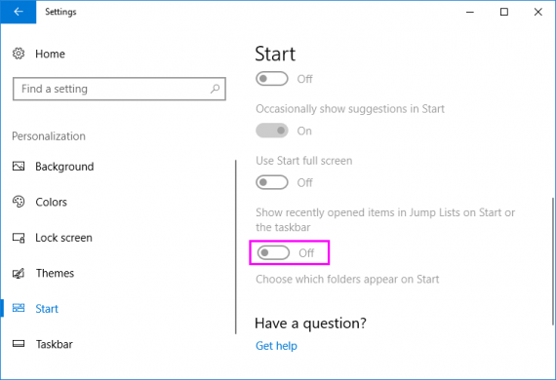556x380 pixels.
Task: Select the Colors menu label
Action: tap(51, 202)
